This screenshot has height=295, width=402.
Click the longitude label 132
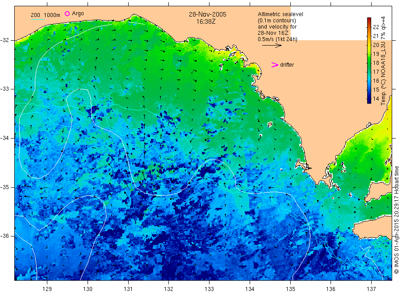tap(169, 289)
